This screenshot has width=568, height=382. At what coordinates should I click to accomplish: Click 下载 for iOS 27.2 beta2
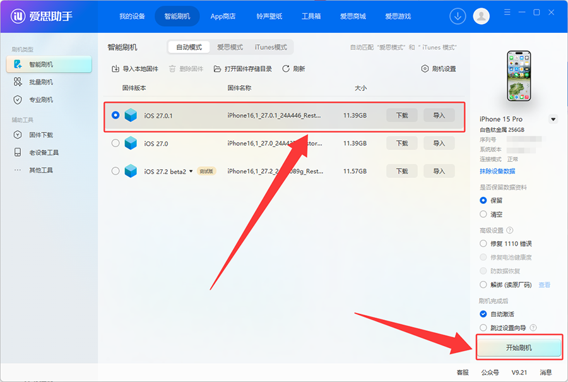[402, 171]
